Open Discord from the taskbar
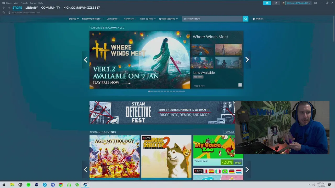The width and height of the screenshot is (335, 188). [53, 185]
